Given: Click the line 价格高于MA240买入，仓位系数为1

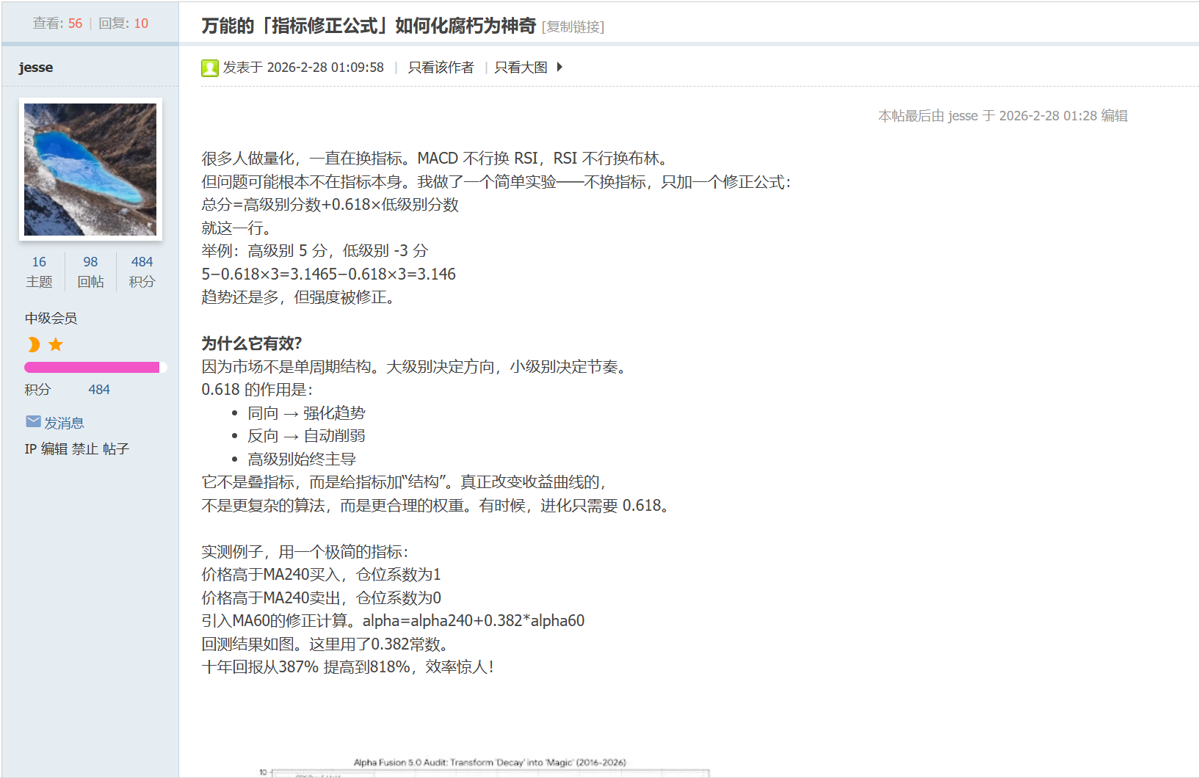Looking at the screenshot, I should (322, 575).
